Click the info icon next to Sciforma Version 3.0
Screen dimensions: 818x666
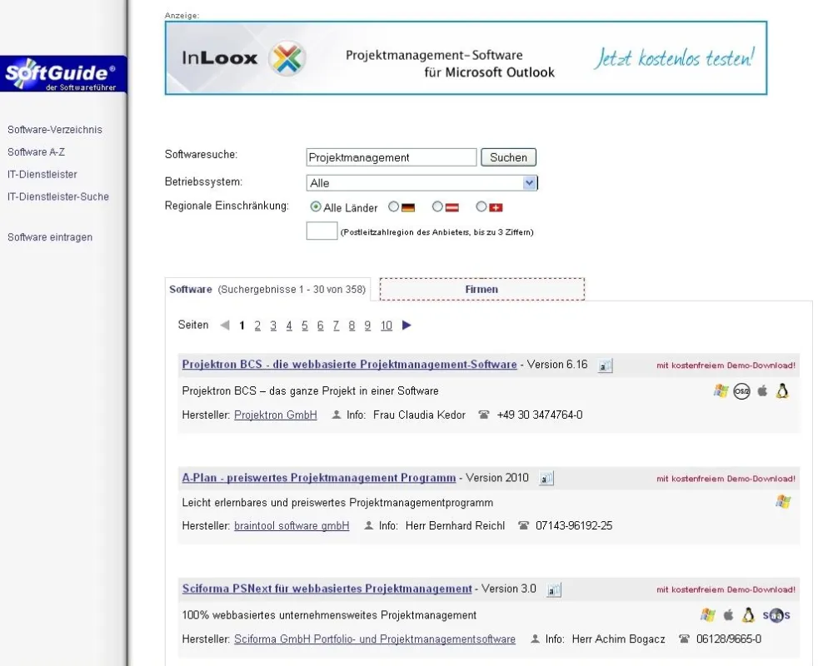coord(553,590)
